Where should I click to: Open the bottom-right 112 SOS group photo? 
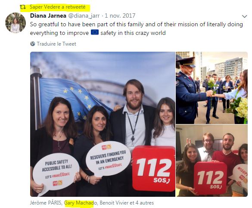(212, 161)
